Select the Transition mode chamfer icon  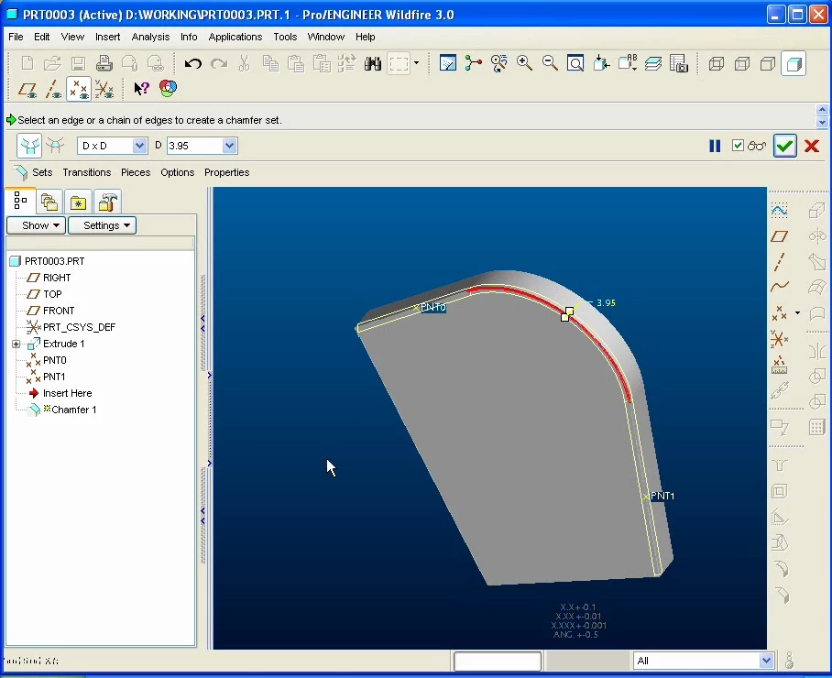click(x=55, y=146)
